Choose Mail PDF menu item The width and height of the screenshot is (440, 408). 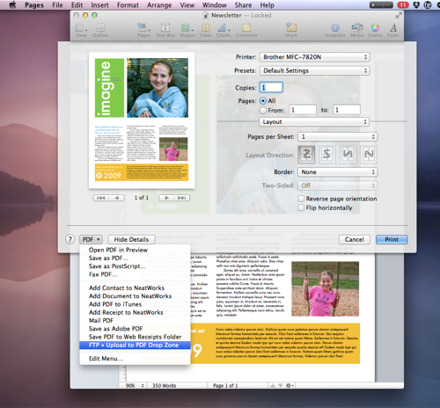(136, 320)
